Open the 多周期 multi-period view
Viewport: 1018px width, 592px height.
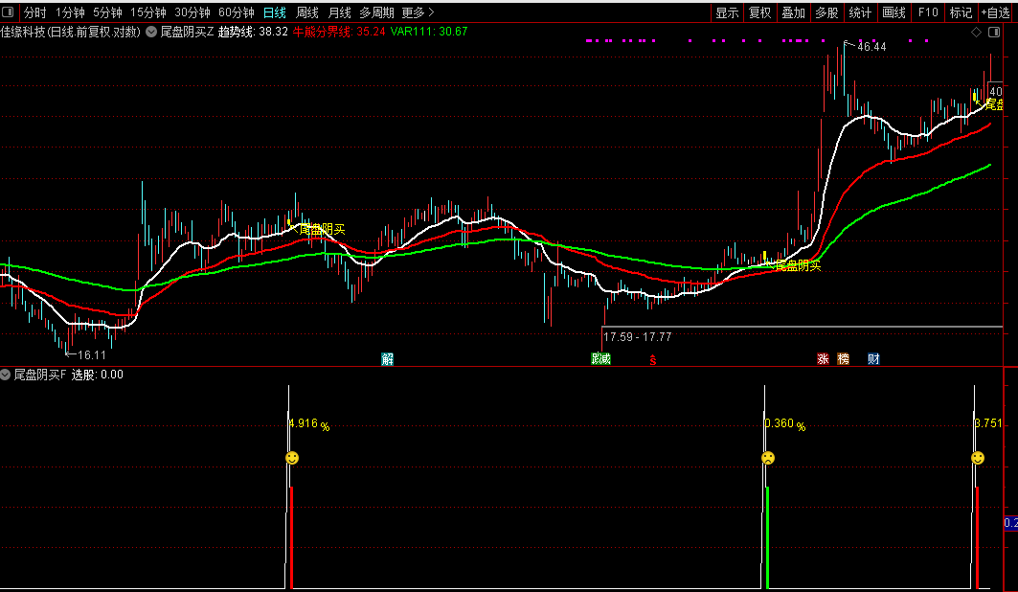[376, 12]
